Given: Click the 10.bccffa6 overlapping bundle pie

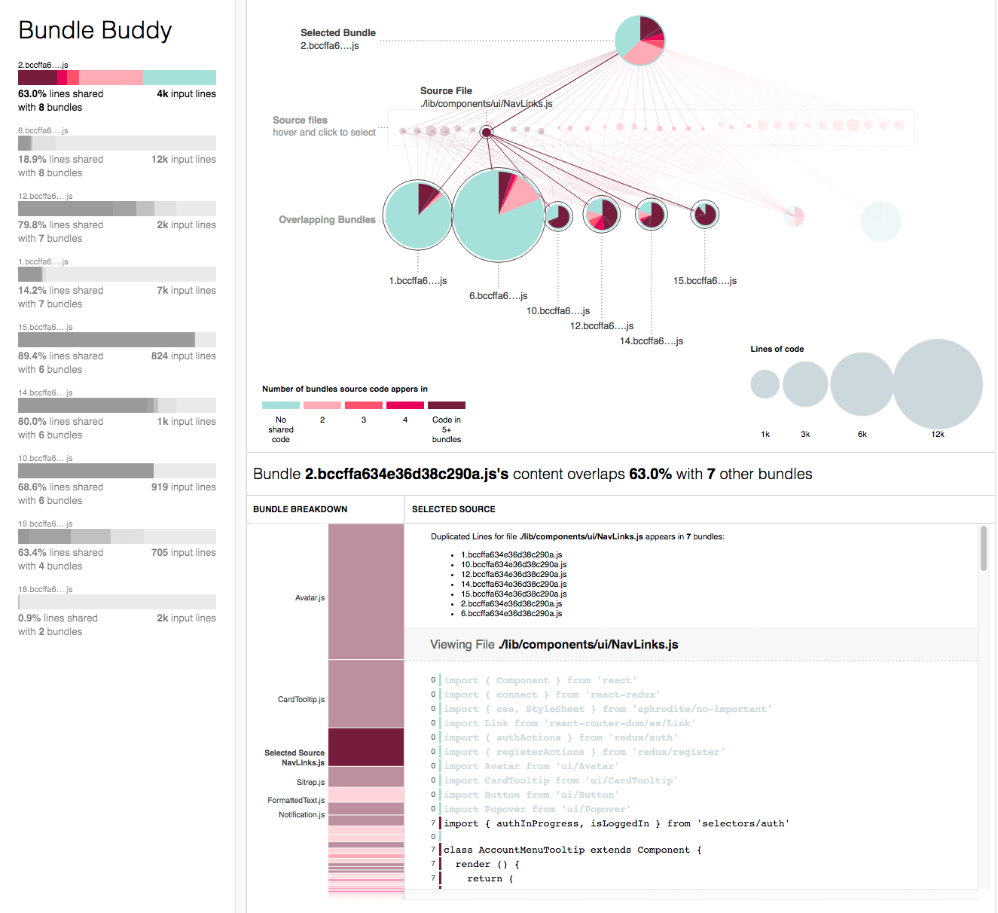Looking at the screenshot, I should [558, 217].
